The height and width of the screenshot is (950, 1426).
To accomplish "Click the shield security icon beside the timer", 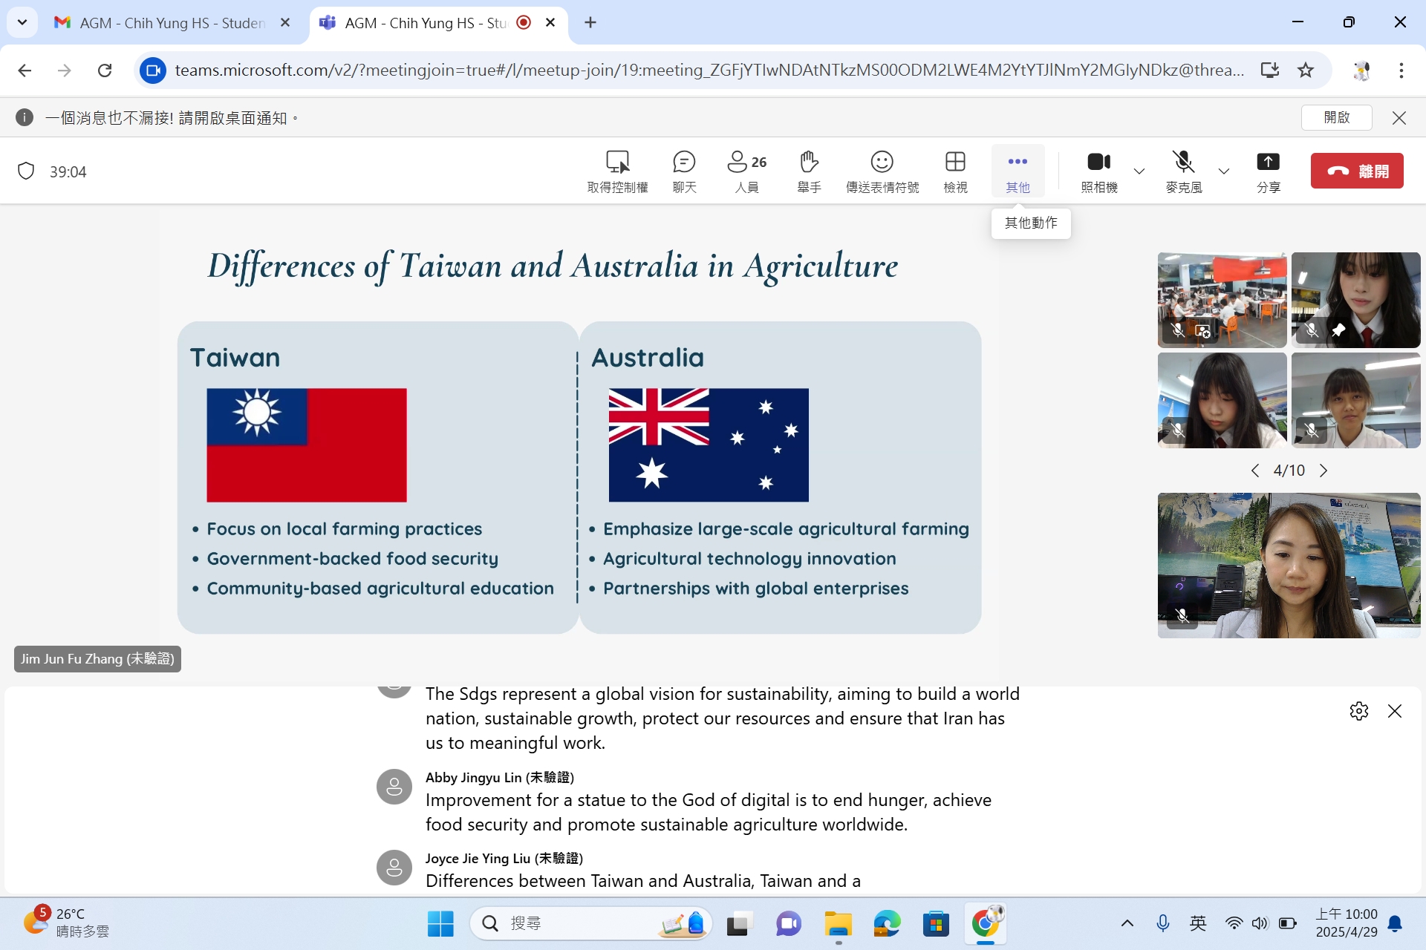I will [26, 171].
